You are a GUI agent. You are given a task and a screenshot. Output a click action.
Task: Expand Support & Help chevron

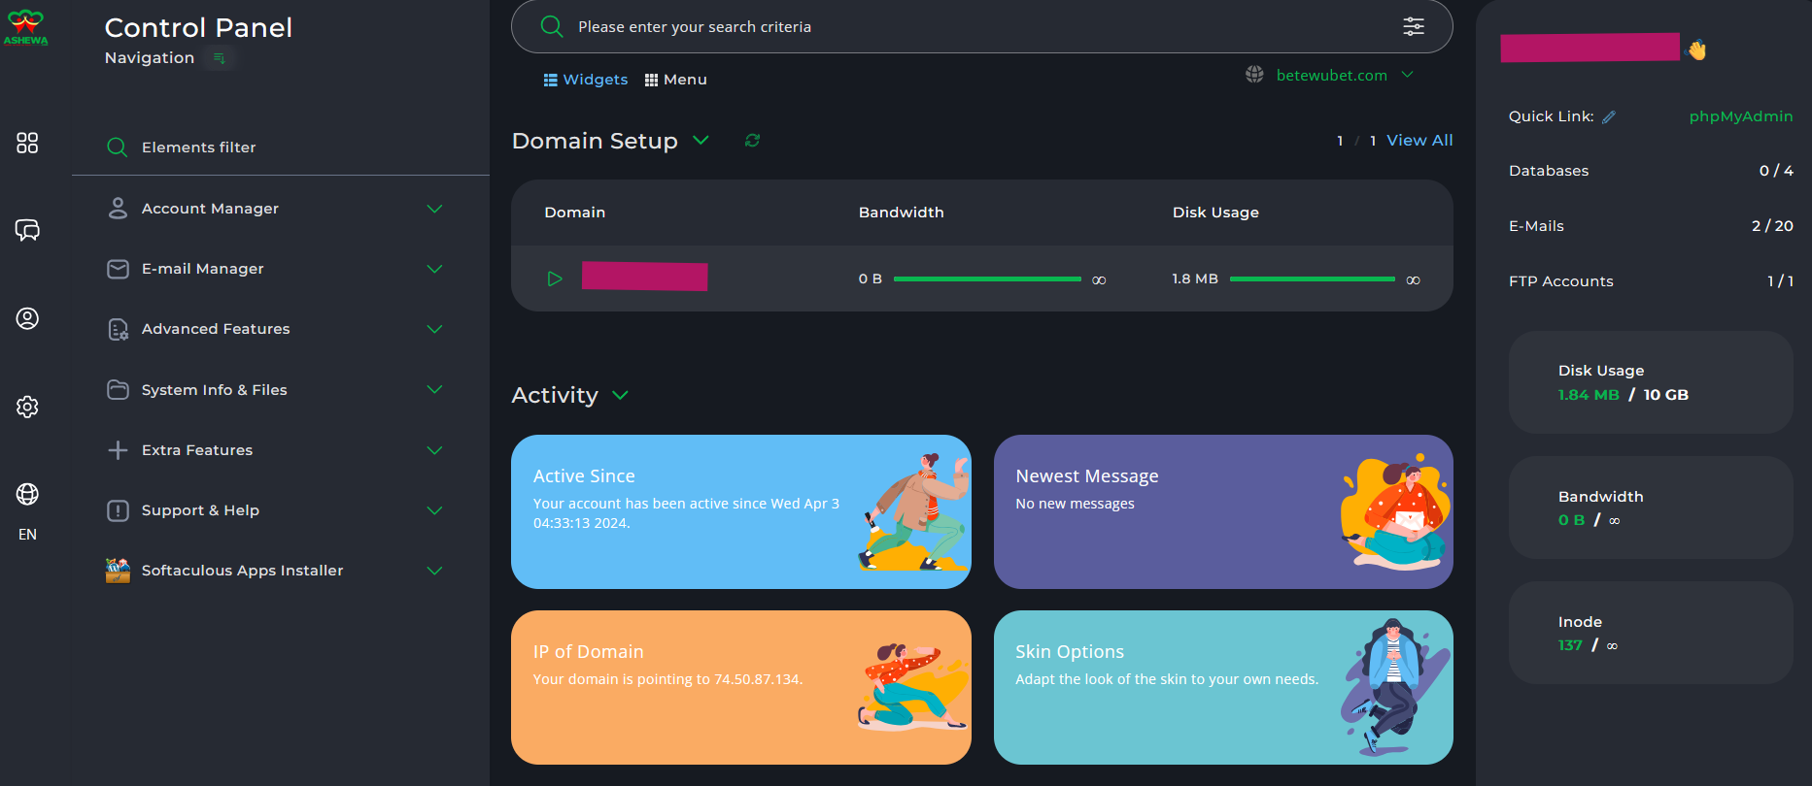(x=434, y=510)
